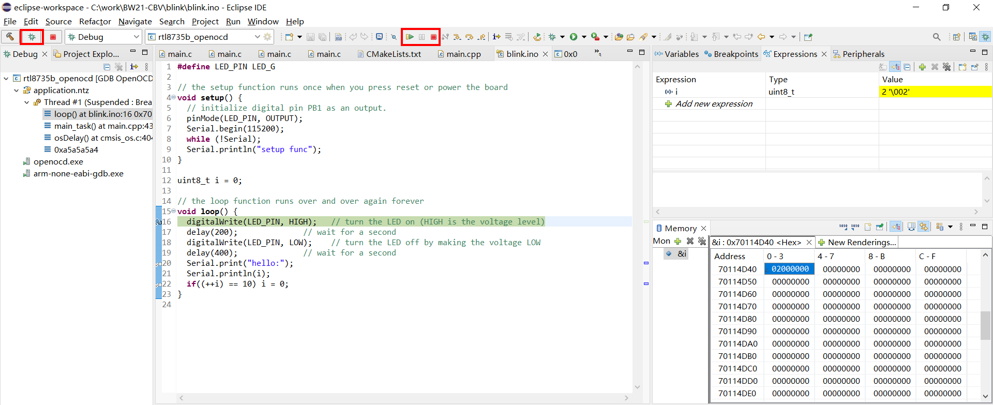
Task: Select the &i memory monitor entry
Action: click(676, 253)
